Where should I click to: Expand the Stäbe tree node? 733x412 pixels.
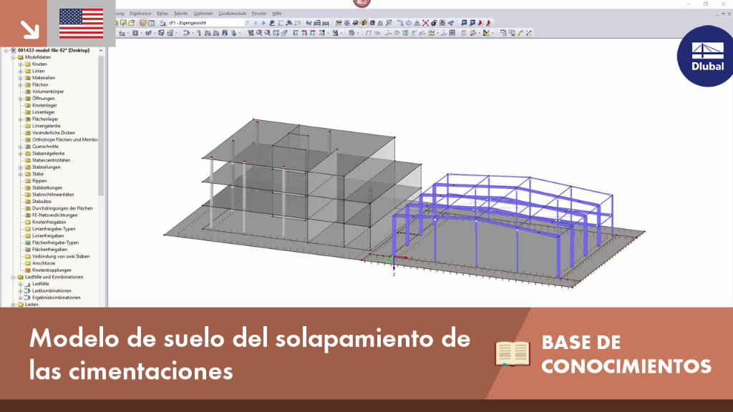click(21, 175)
